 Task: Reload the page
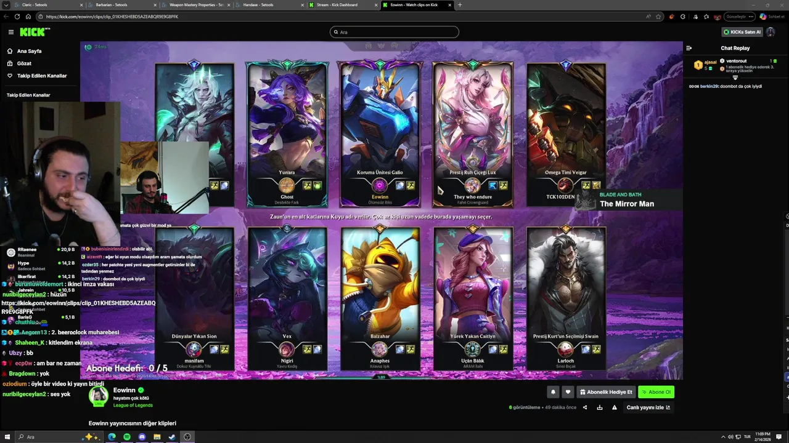pos(18,17)
